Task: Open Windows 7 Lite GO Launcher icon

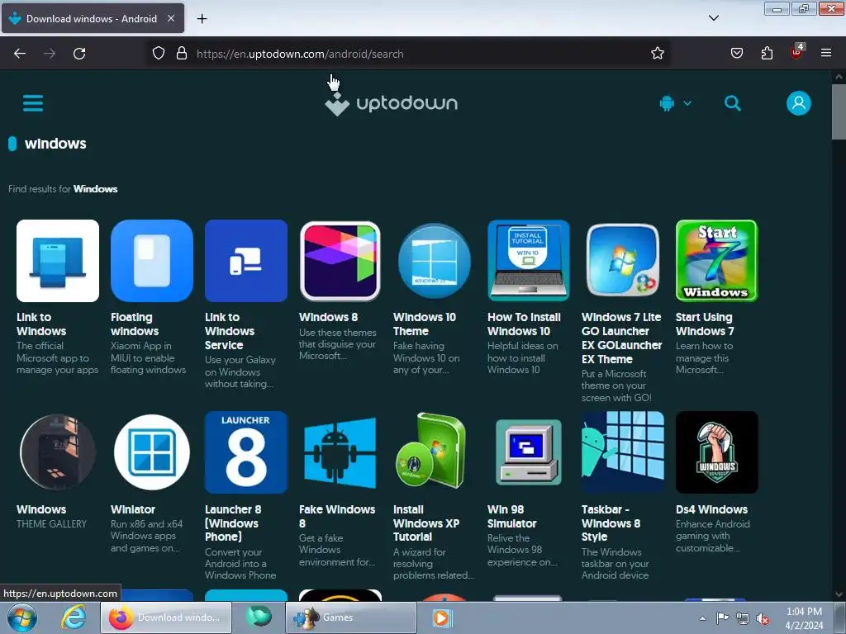Action: tap(623, 261)
